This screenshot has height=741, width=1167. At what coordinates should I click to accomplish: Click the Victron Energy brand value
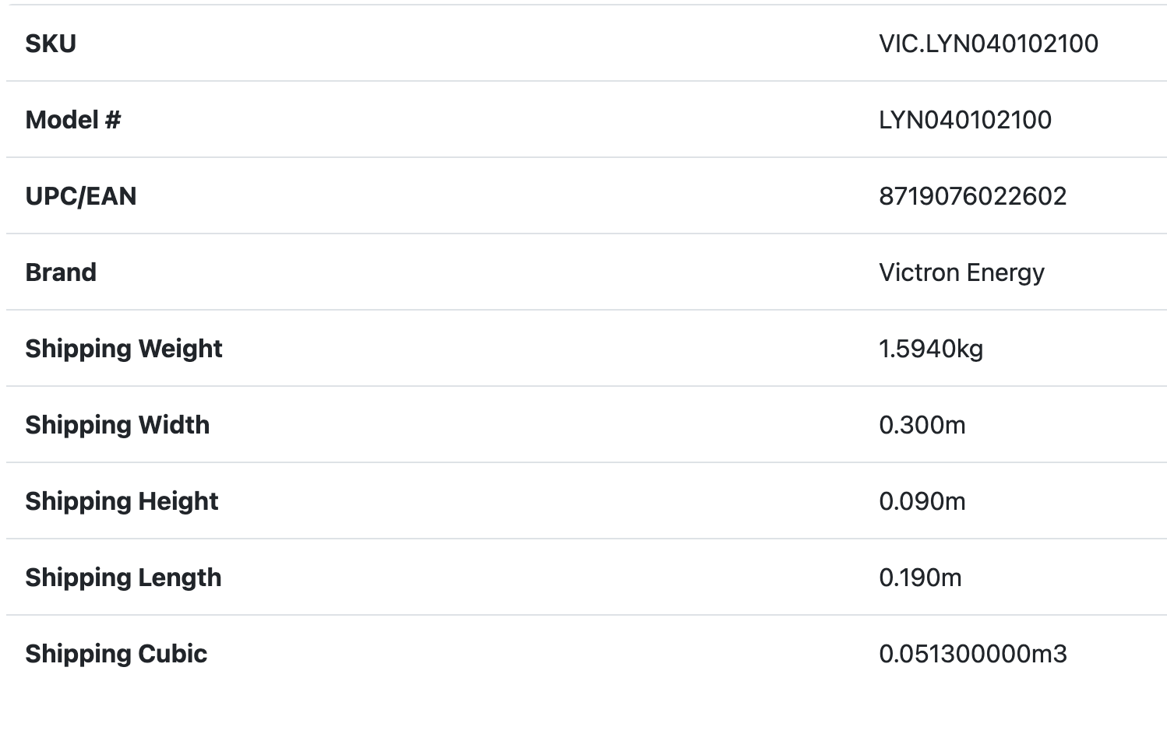[961, 272]
